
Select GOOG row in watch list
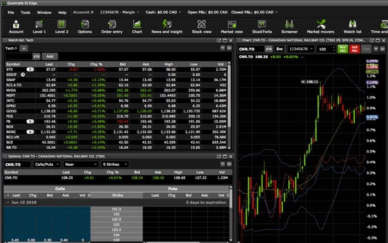tap(116, 111)
